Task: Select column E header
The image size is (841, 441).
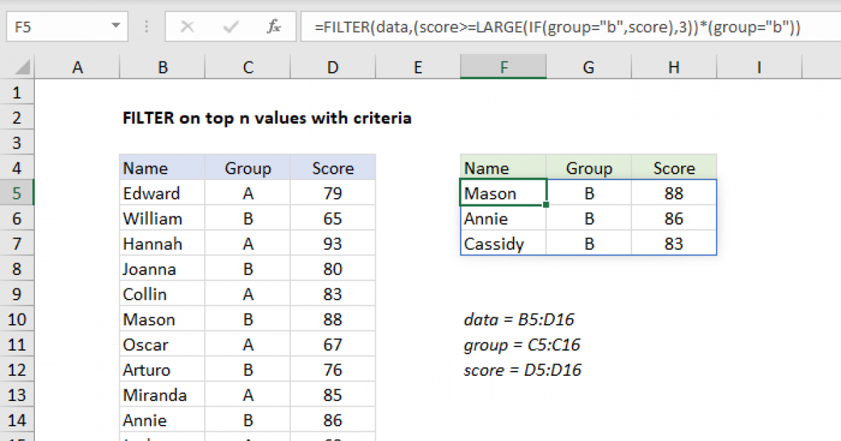Action: 418,67
